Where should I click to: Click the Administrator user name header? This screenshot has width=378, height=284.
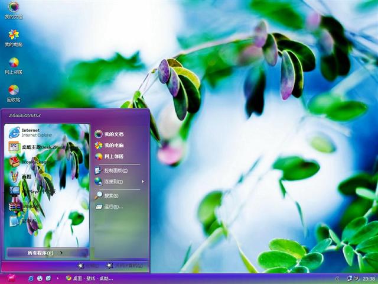(x=25, y=115)
